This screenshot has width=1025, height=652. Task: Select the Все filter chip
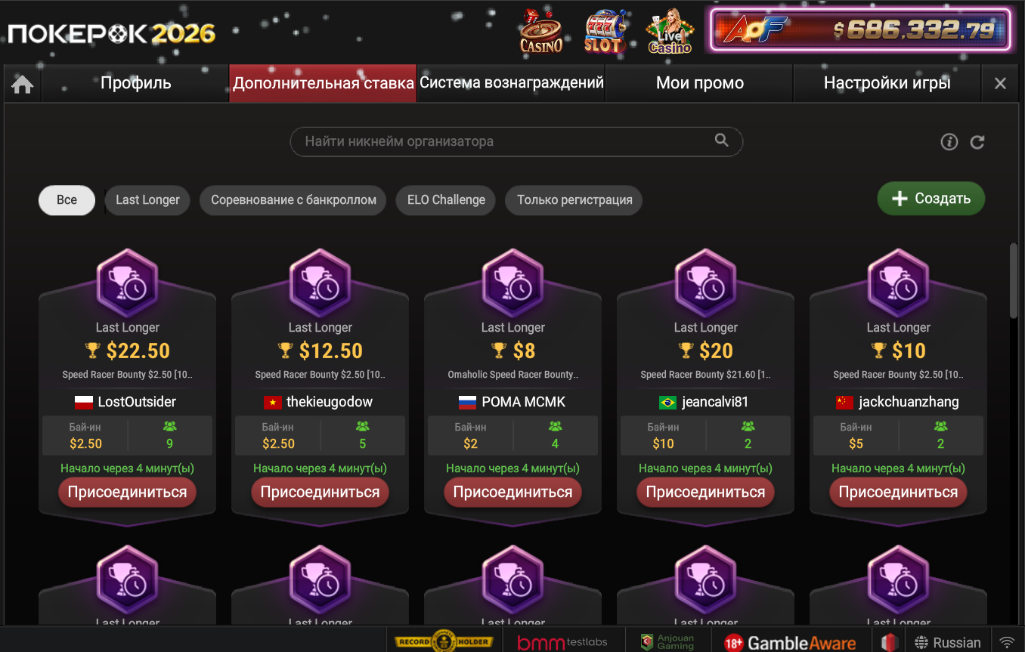67,200
